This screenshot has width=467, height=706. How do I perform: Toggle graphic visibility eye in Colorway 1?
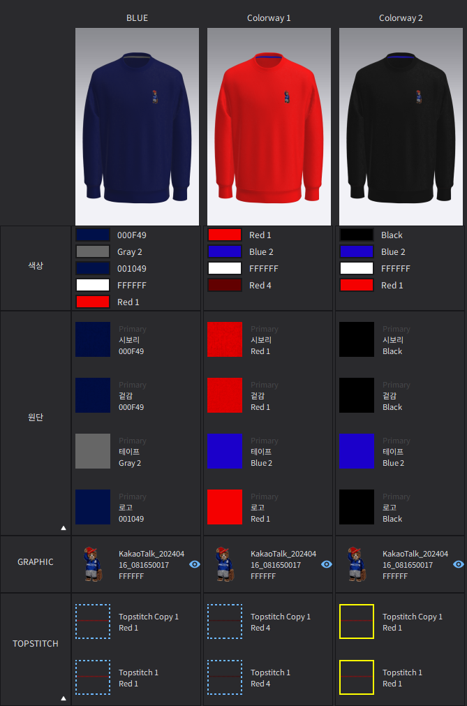(x=327, y=564)
